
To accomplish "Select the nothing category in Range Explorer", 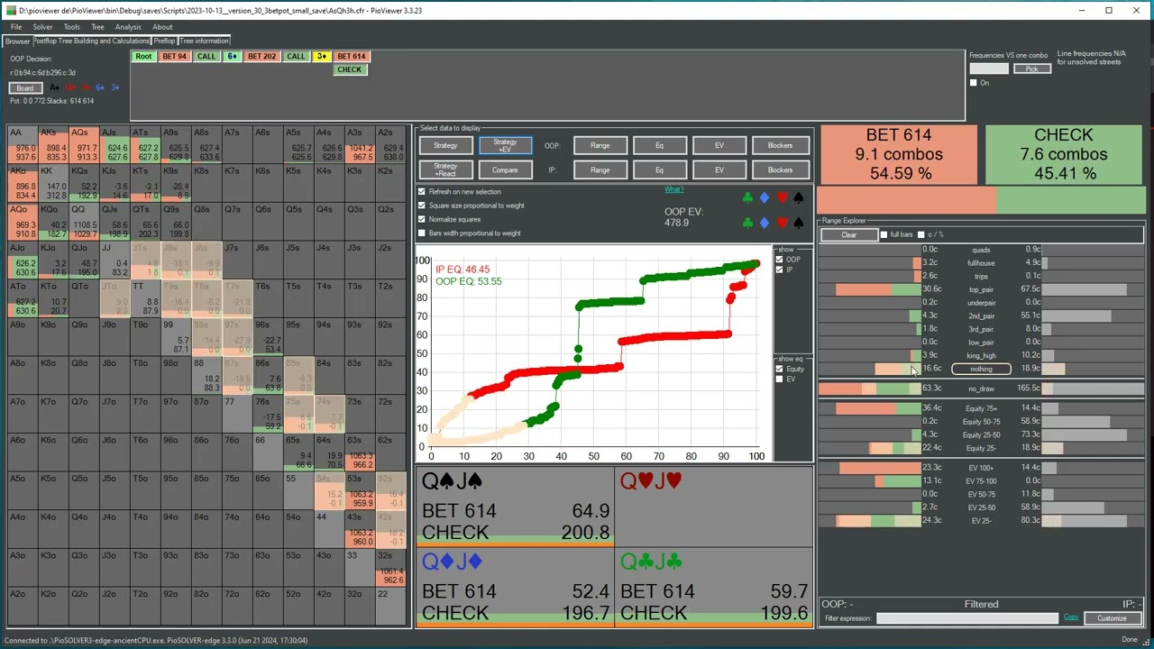I will coord(981,369).
